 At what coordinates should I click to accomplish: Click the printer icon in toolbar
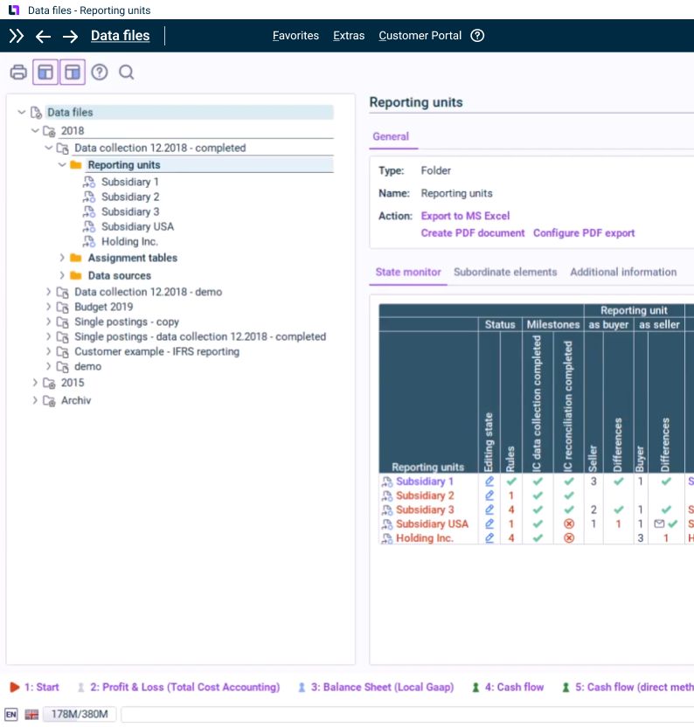pos(17,73)
